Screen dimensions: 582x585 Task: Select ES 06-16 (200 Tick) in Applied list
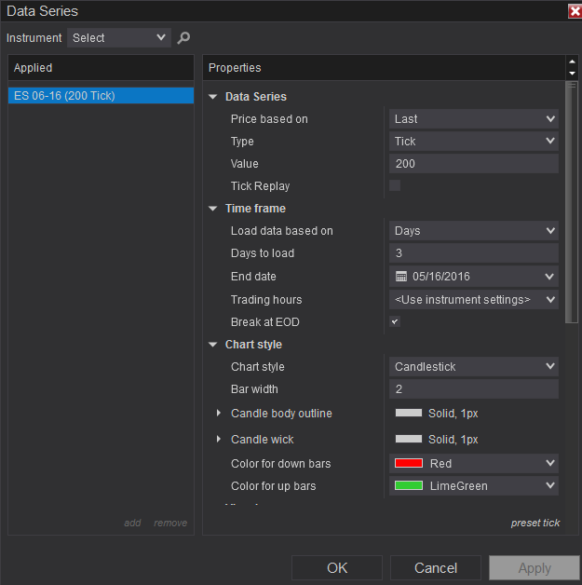(x=101, y=96)
